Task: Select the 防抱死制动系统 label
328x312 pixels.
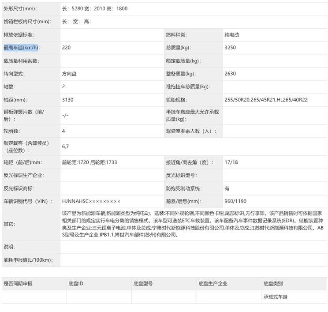Action: pos(184,188)
